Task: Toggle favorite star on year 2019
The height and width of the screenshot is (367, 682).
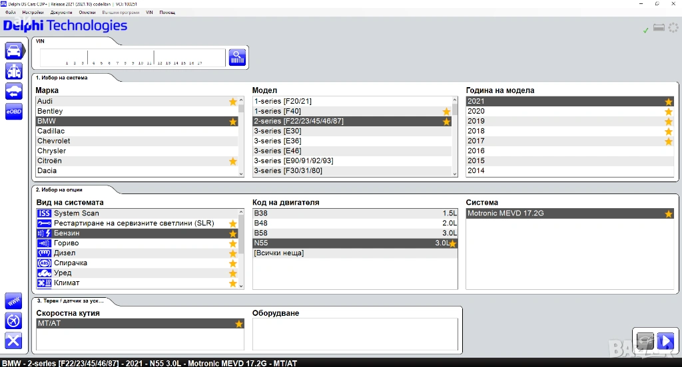Action: (x=669, y=122)
